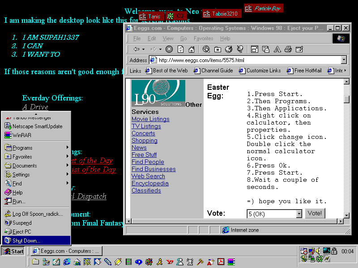The height and width of the screenshot is (268, 358).
Task: Open WinRAR from the Start menu
Action: tap(37, 135)
